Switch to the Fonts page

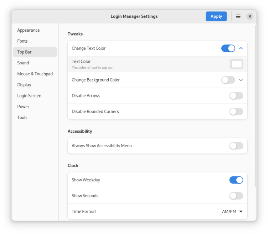[22, 41]
